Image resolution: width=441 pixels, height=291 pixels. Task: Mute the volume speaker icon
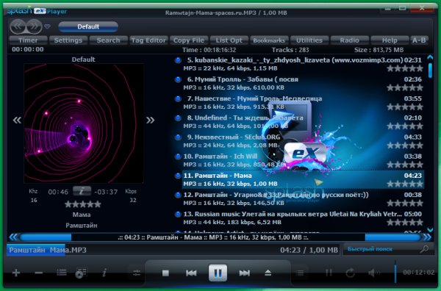[x=374, y=273]
